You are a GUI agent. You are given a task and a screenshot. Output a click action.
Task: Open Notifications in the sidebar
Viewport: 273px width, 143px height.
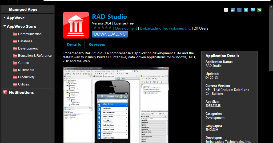click(x=21, y=92)
